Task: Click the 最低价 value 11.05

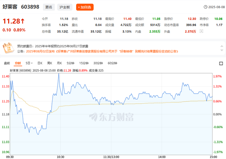Action: (x=156, y=19)
